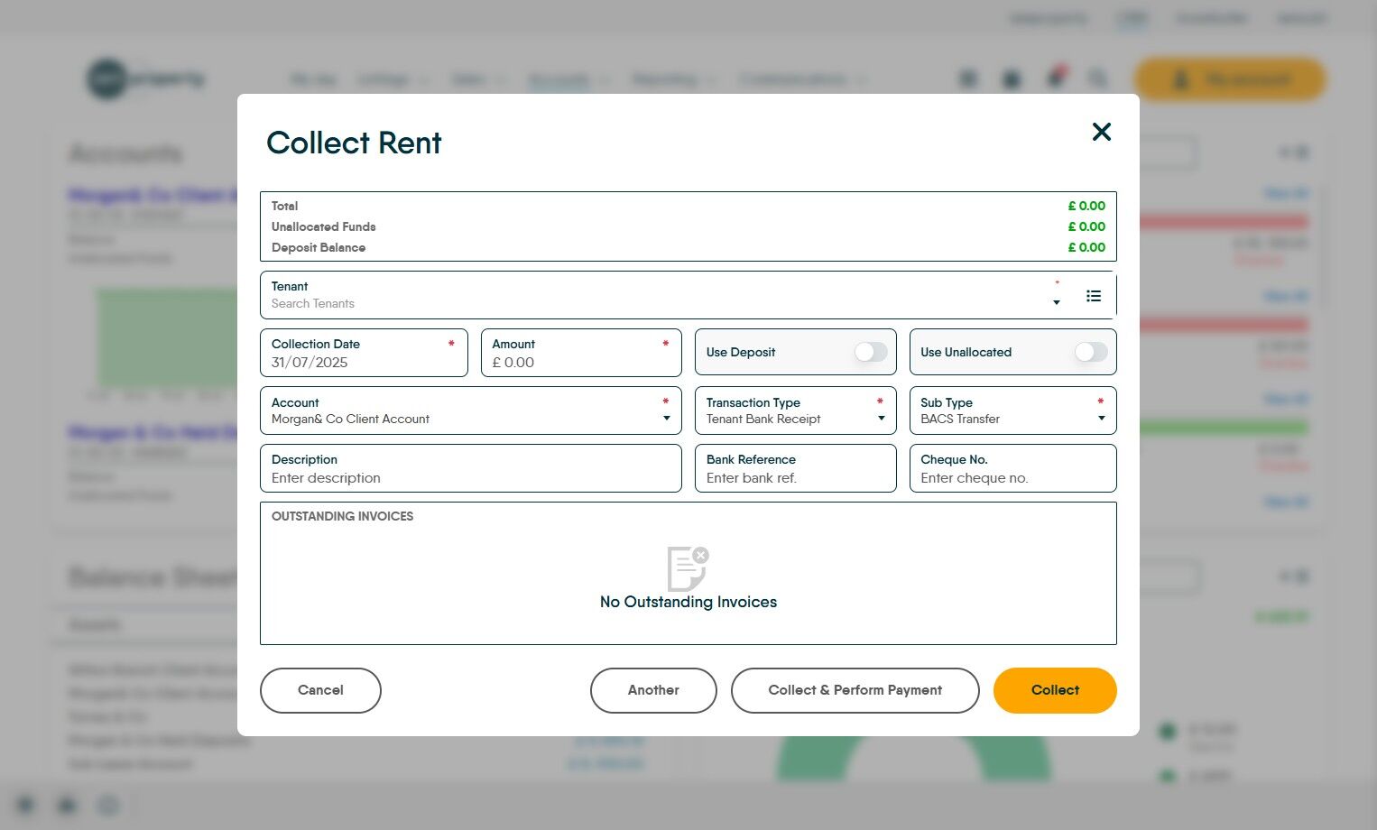The image size is (1377, 830).
Task: Click into the Description field
Action: (x=471, y=468)
